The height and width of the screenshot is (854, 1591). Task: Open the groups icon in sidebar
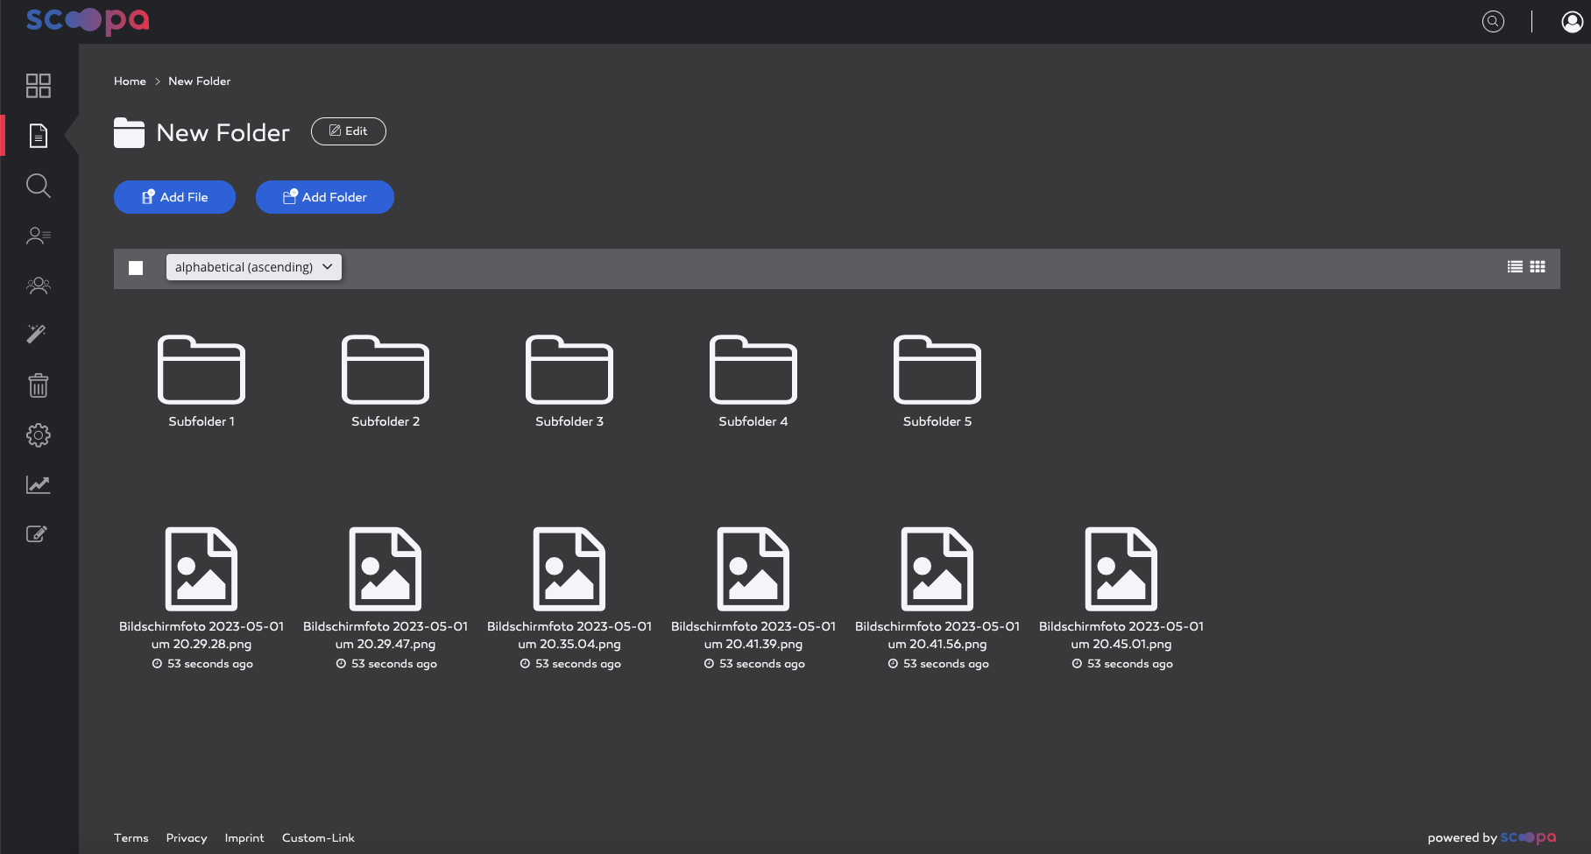click(x=39, y=286)
